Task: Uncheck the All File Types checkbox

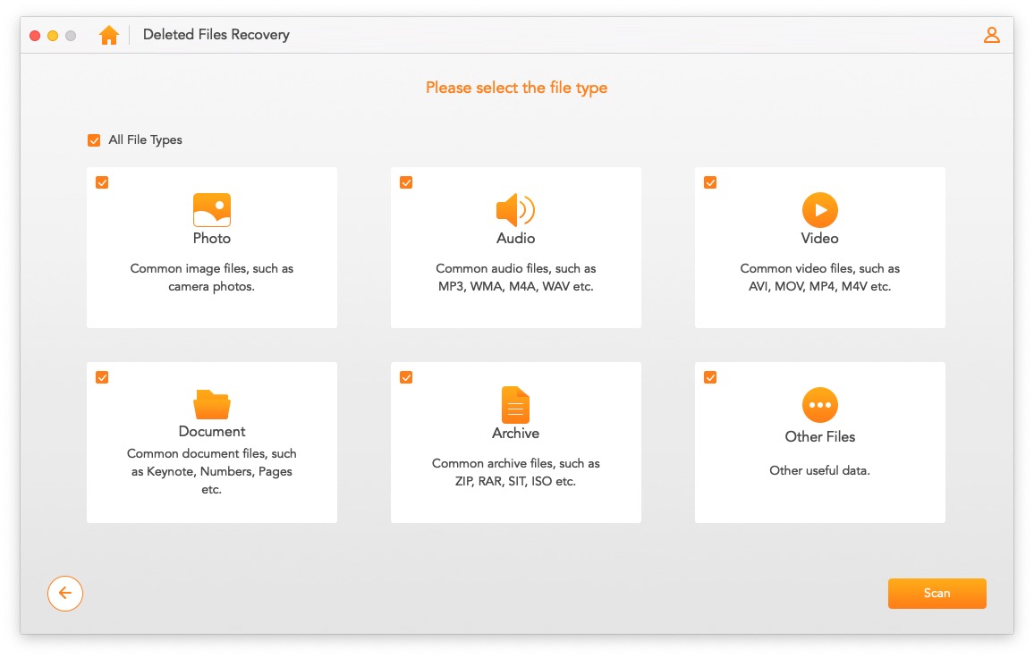Action: coord(94,140)
